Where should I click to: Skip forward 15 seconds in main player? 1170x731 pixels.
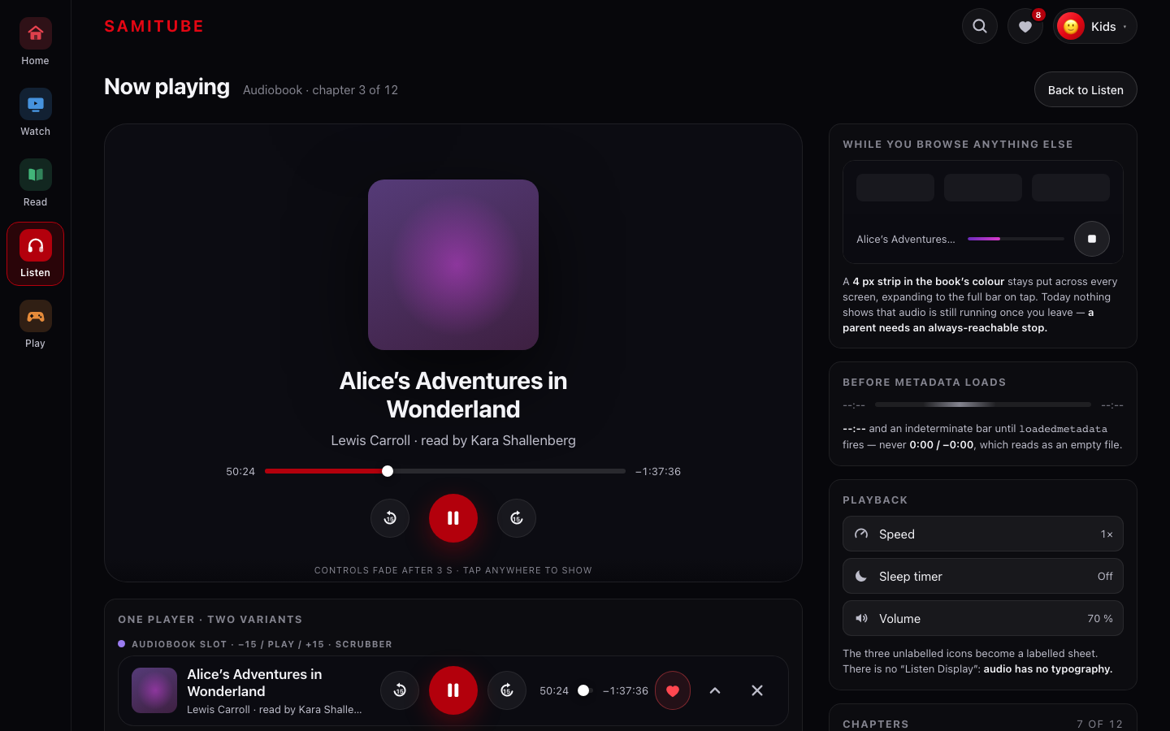coord(517,518)
